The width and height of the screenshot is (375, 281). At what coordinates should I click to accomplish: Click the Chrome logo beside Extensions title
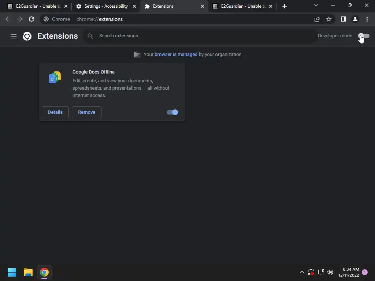click(27, 36)
